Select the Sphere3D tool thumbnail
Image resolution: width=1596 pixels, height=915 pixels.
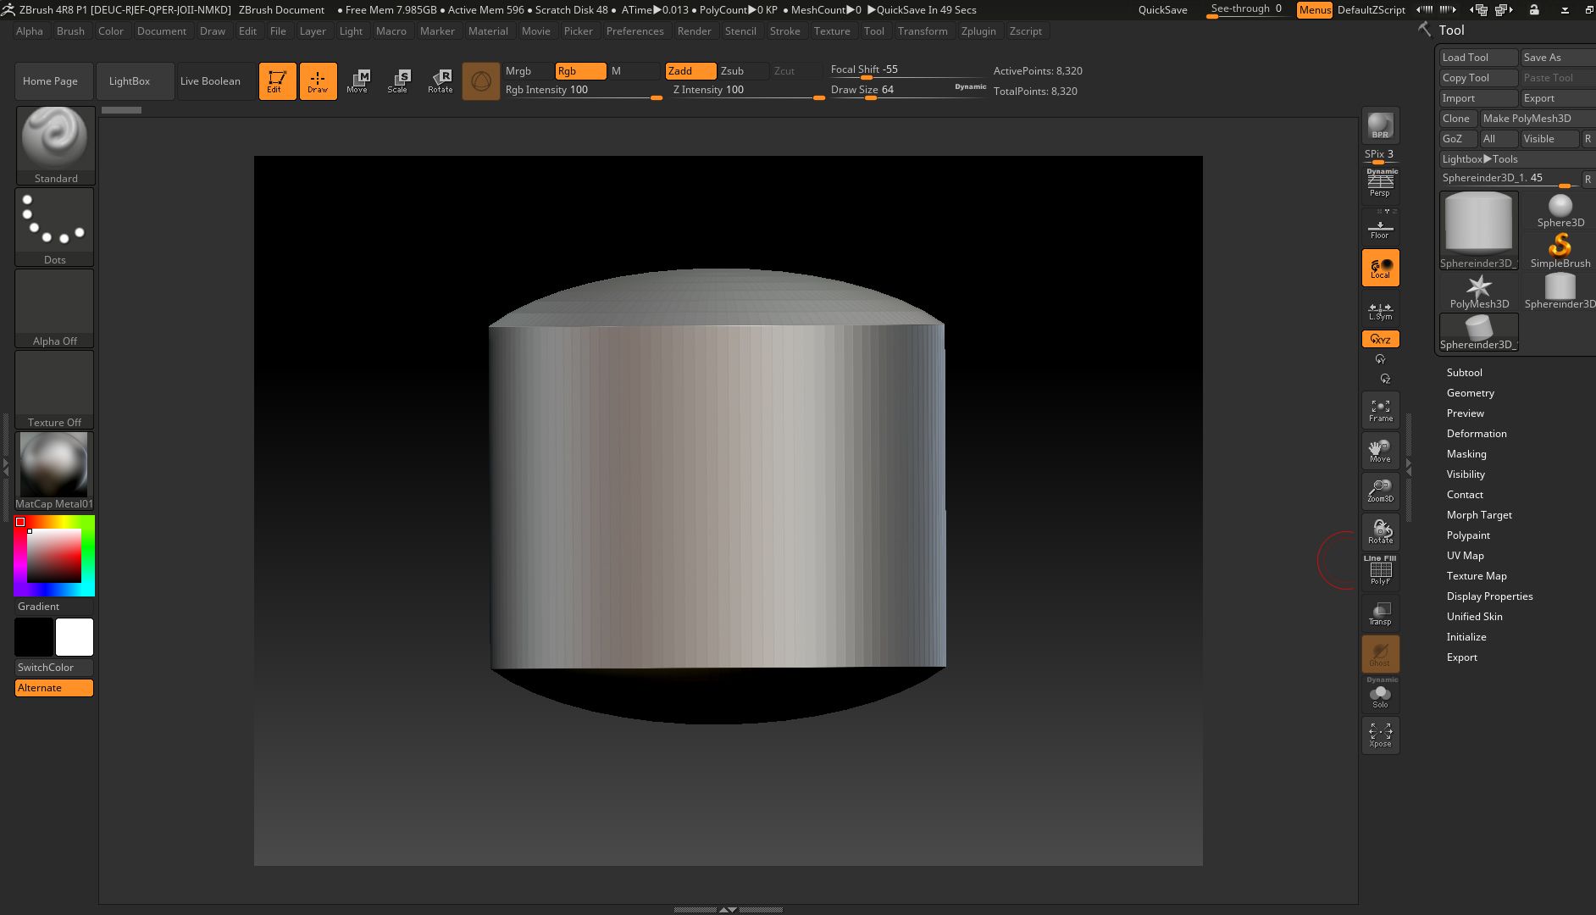click(1560, 211)
